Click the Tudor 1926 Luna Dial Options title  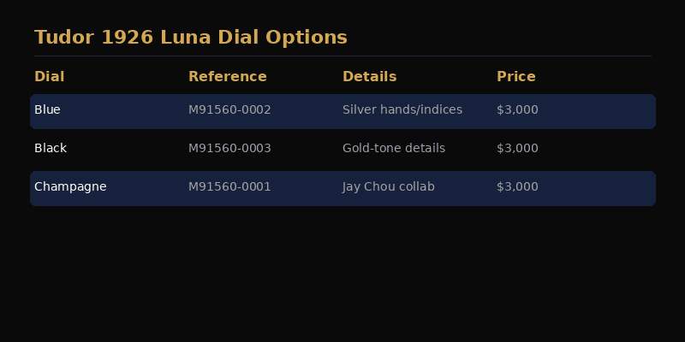point(190,38)
